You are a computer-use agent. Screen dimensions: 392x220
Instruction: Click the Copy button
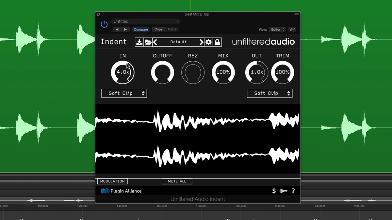coord(158,29)
